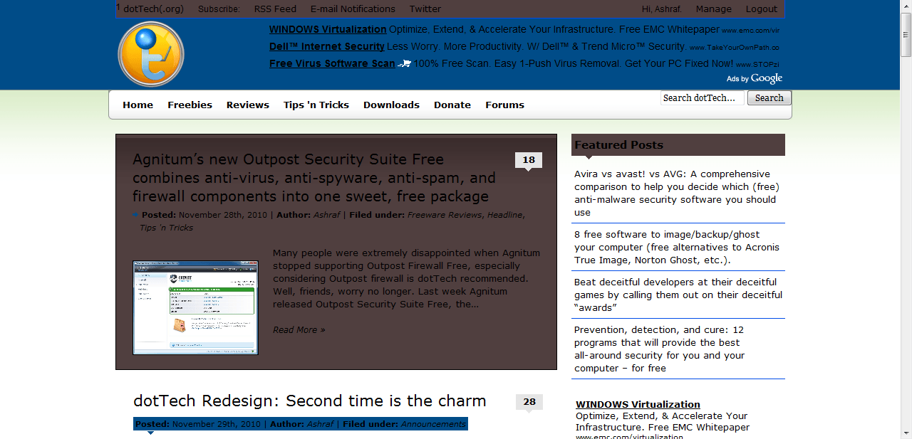This screenshot has height=439, width=912.
Task: Open Tips 'n Tricks category under Outpost post
Action: [166, 228]
